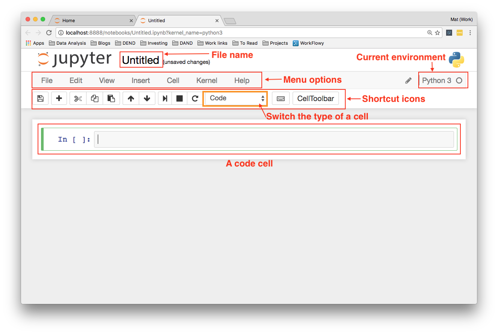Insert a new cell with plus icon
The image size is (498, 334).
click(x=59, y=98)
